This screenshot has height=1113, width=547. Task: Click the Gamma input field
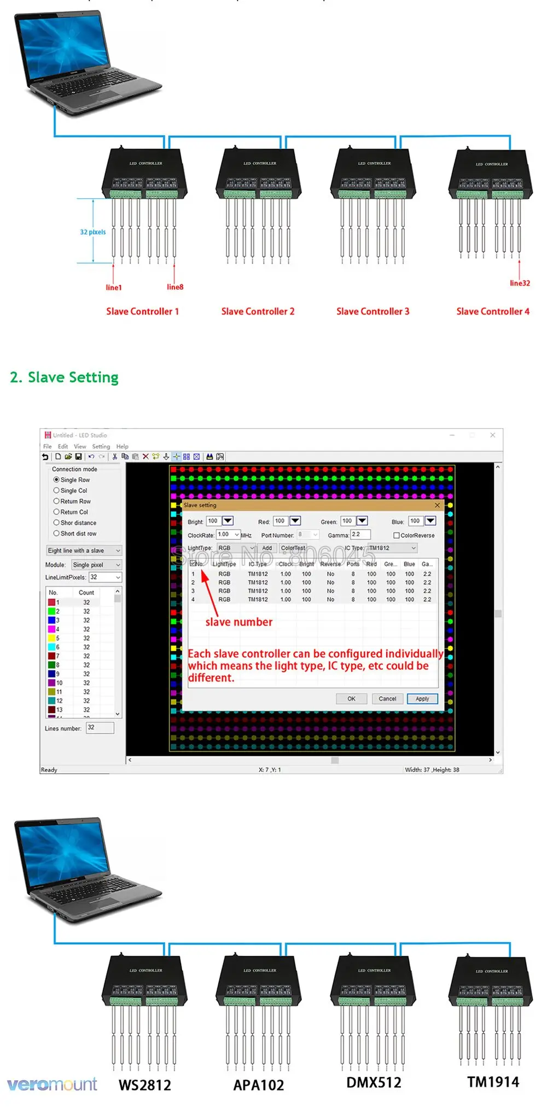tap(360, 534)
